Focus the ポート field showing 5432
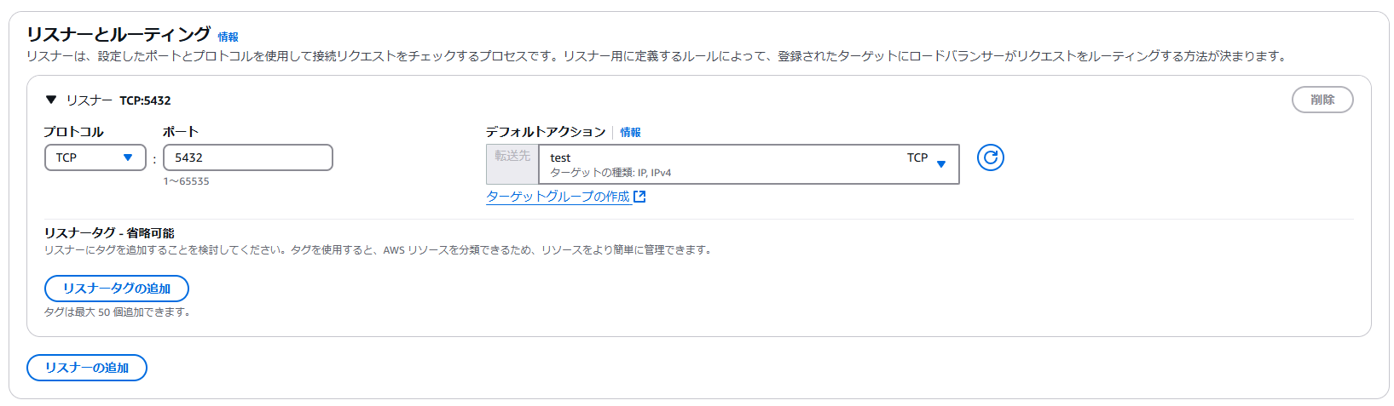The width and height of the screenshot is (1394, 406). click(248, 157)
